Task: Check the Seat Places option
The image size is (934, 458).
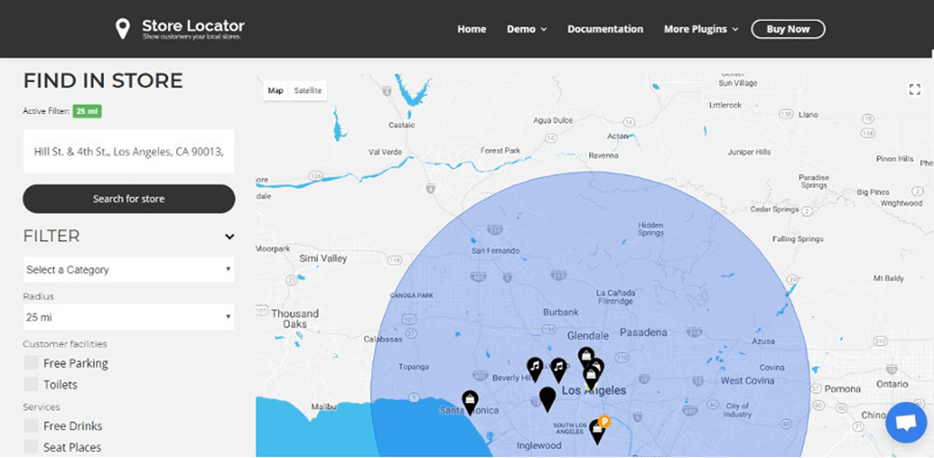Action: 31,447
